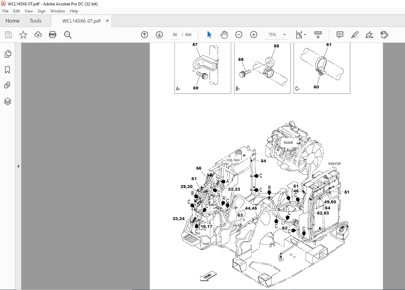Viewport: 405px width, 290px height.
Task: Click the RADIATOR label in diagram
Action: [x=335, y=164]
